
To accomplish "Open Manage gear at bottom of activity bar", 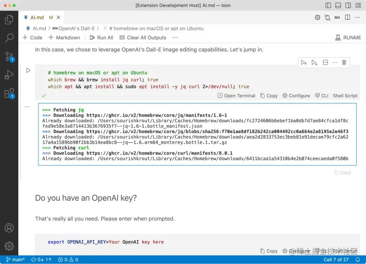I will coord(9,246).
